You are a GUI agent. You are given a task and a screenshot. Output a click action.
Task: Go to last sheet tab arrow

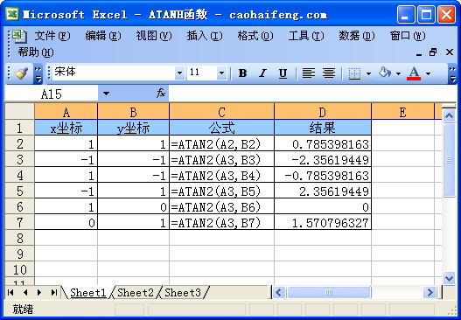[53, 292]
